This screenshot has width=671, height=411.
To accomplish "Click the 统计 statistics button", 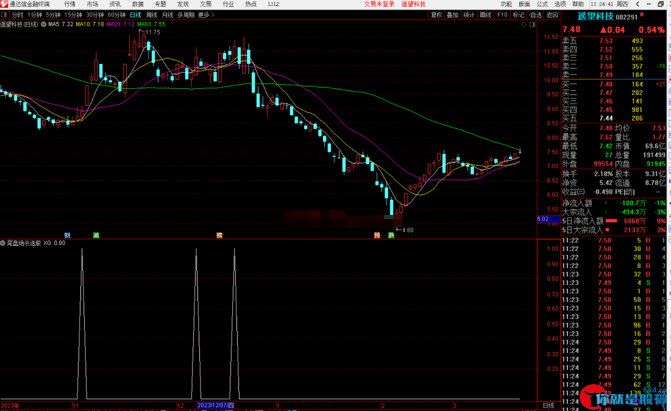I will point(469,15).
